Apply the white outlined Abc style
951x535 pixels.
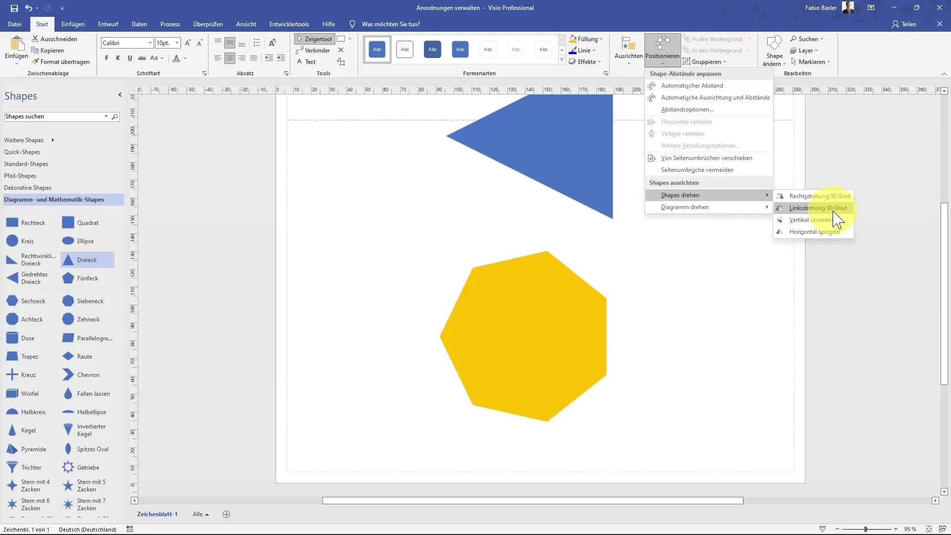(x=405, y=50)
